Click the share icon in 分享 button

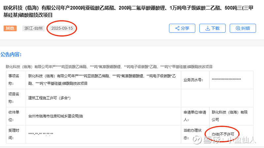[x=177, y=28]
